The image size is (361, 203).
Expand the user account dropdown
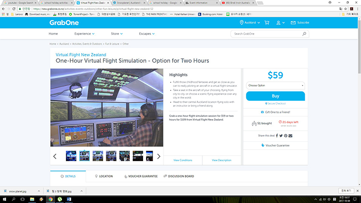(280, 22)
